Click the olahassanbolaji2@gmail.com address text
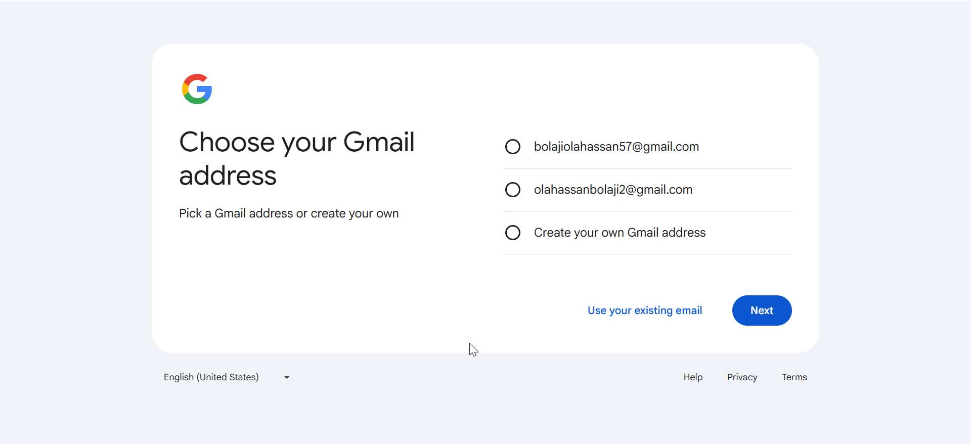The height and width of the screenshot is (444, 971). tap(613, 190)
